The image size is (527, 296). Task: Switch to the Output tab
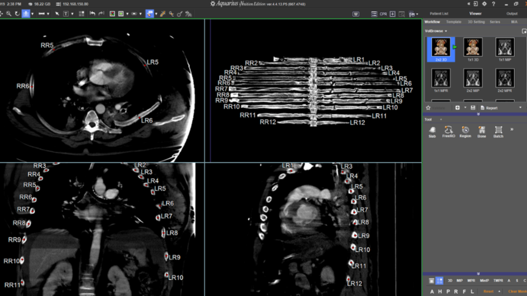pyautogui.click(x=512, y=14)
